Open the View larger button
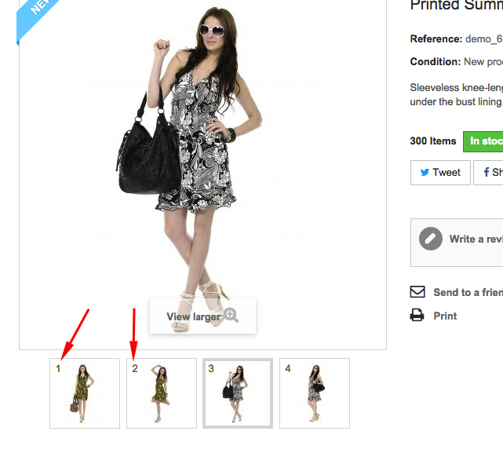Image resolution: width=503 pixels, height=464 pixels. (x=202, y=316)
